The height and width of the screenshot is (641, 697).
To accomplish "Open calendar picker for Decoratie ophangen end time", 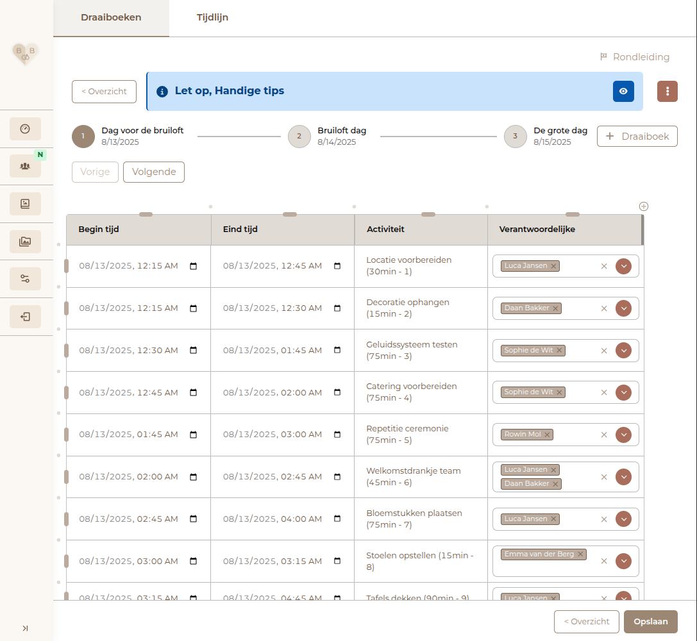I will coord(337,308).
